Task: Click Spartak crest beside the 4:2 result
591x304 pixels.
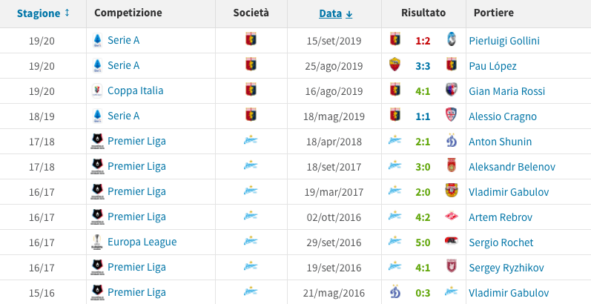Action: coord(451,217)
